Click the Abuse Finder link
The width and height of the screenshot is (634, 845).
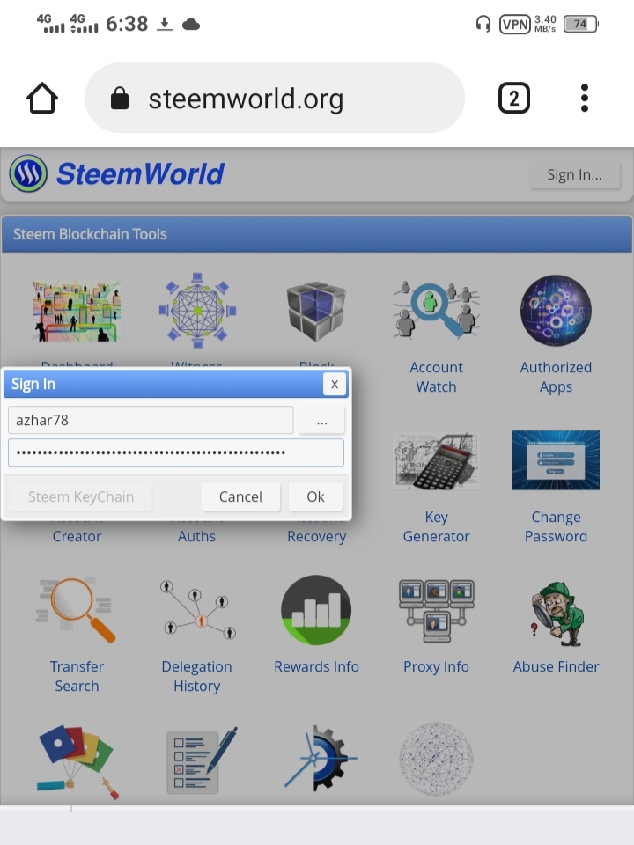pos(556,666)
